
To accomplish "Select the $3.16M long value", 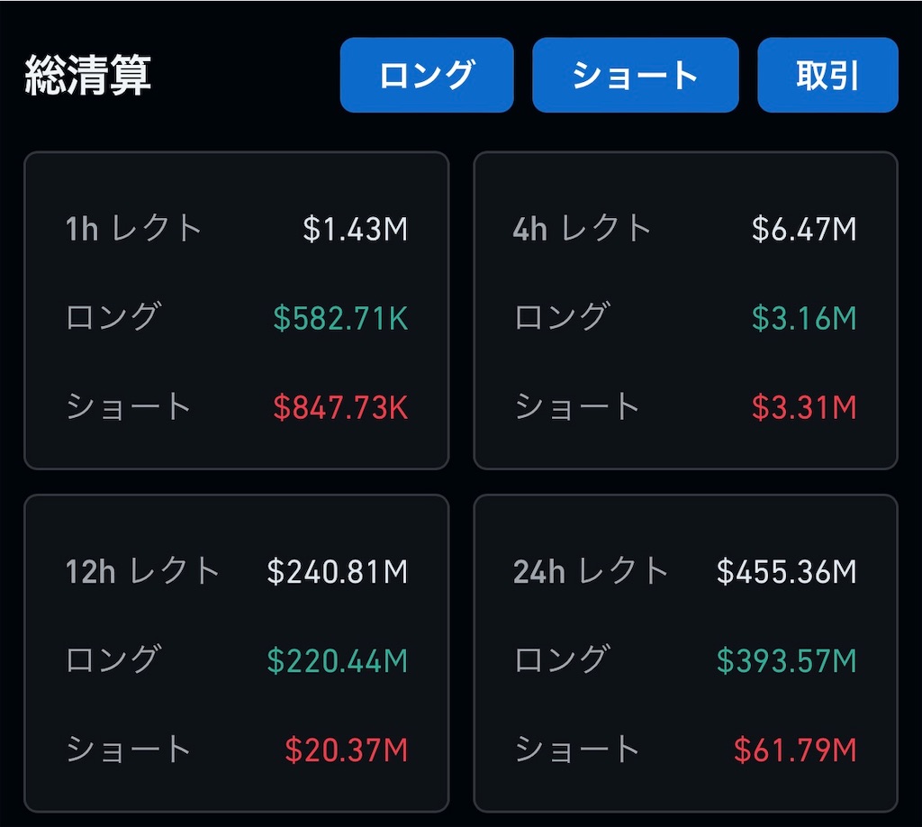I will (x=804, y=318).
